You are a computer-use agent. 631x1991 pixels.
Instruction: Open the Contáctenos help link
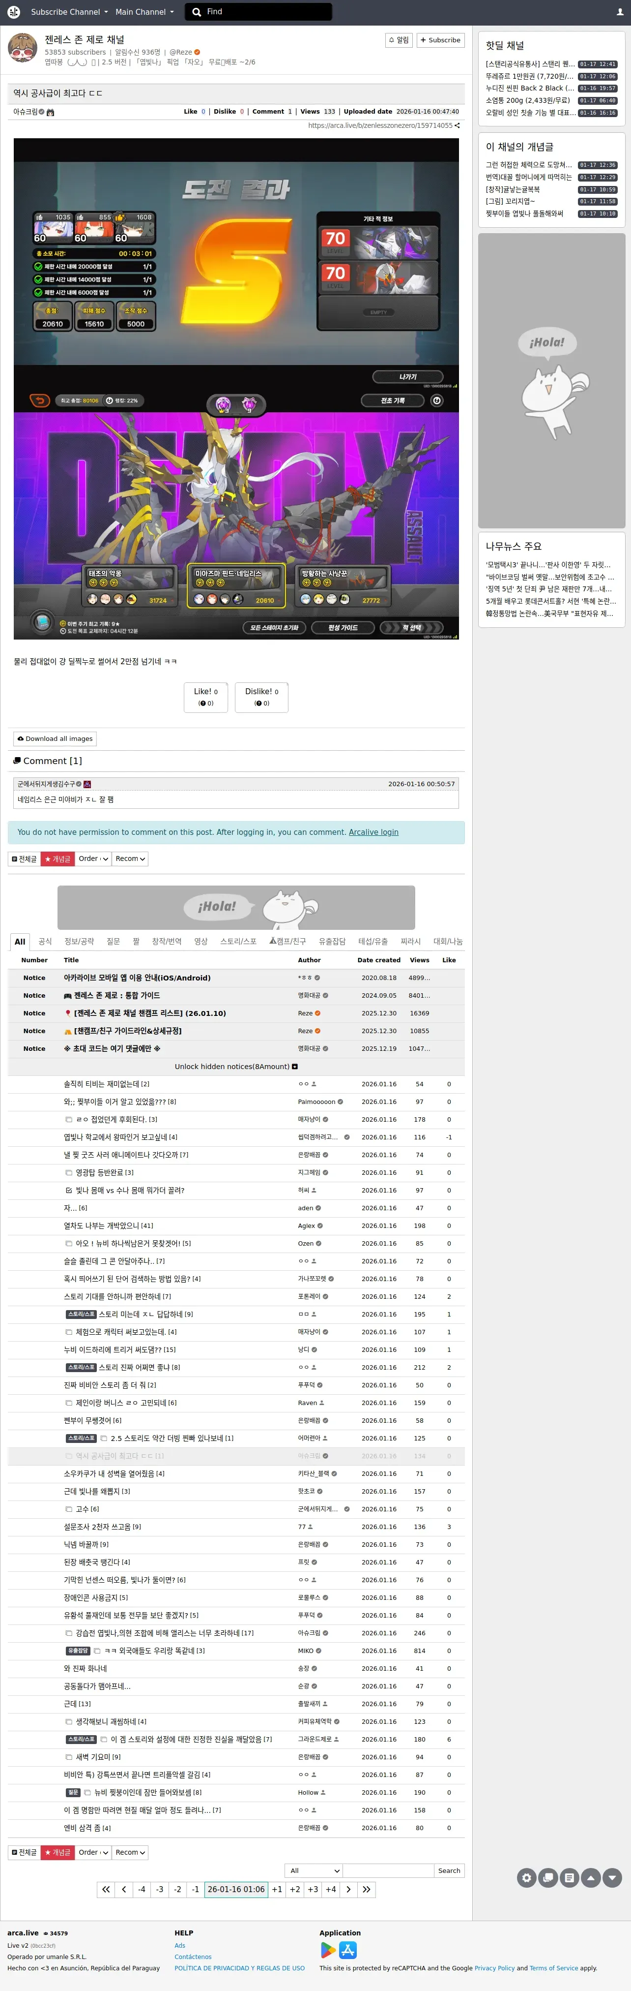tap(193, 1957)
